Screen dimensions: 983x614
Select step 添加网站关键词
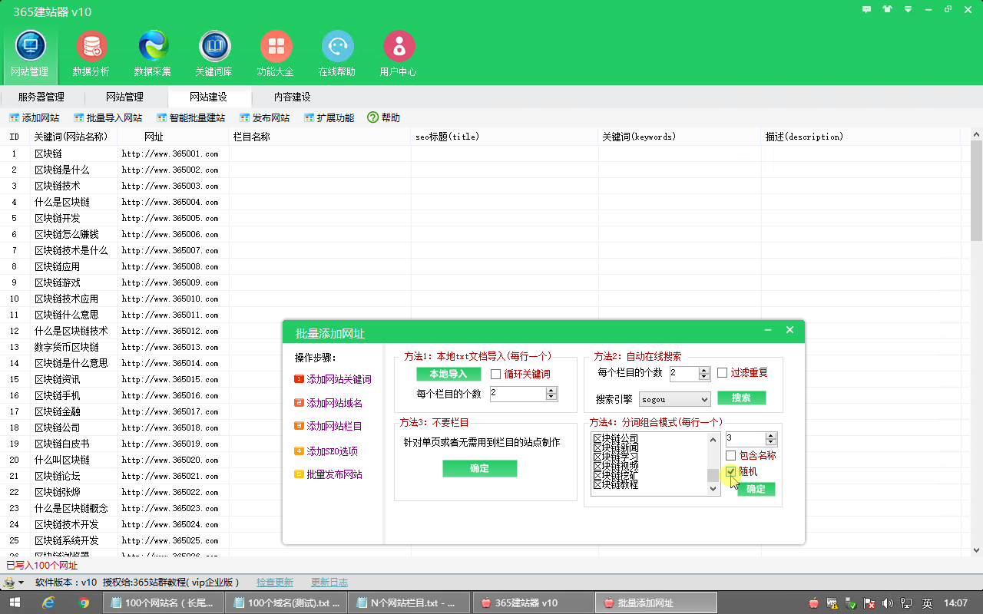[x=333, y=380]
